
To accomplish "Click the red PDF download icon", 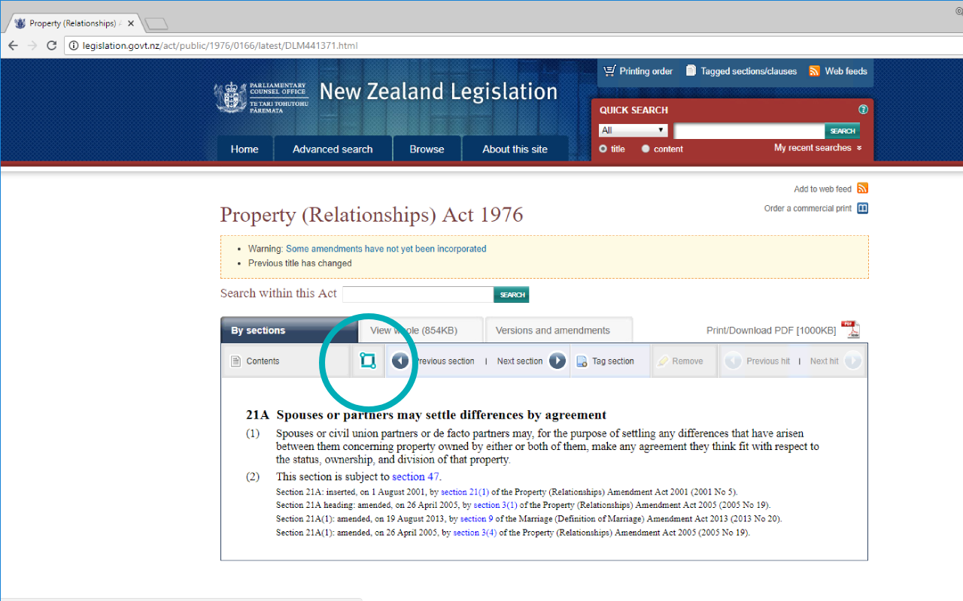I will (x=850, y=329).
